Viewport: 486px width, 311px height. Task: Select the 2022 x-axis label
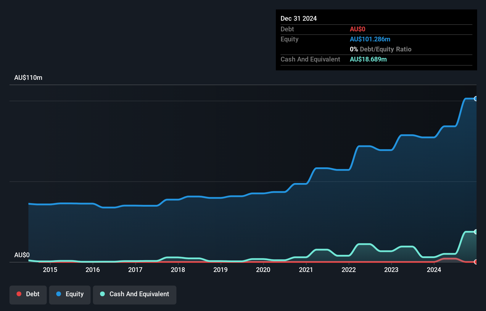point(349,270)
